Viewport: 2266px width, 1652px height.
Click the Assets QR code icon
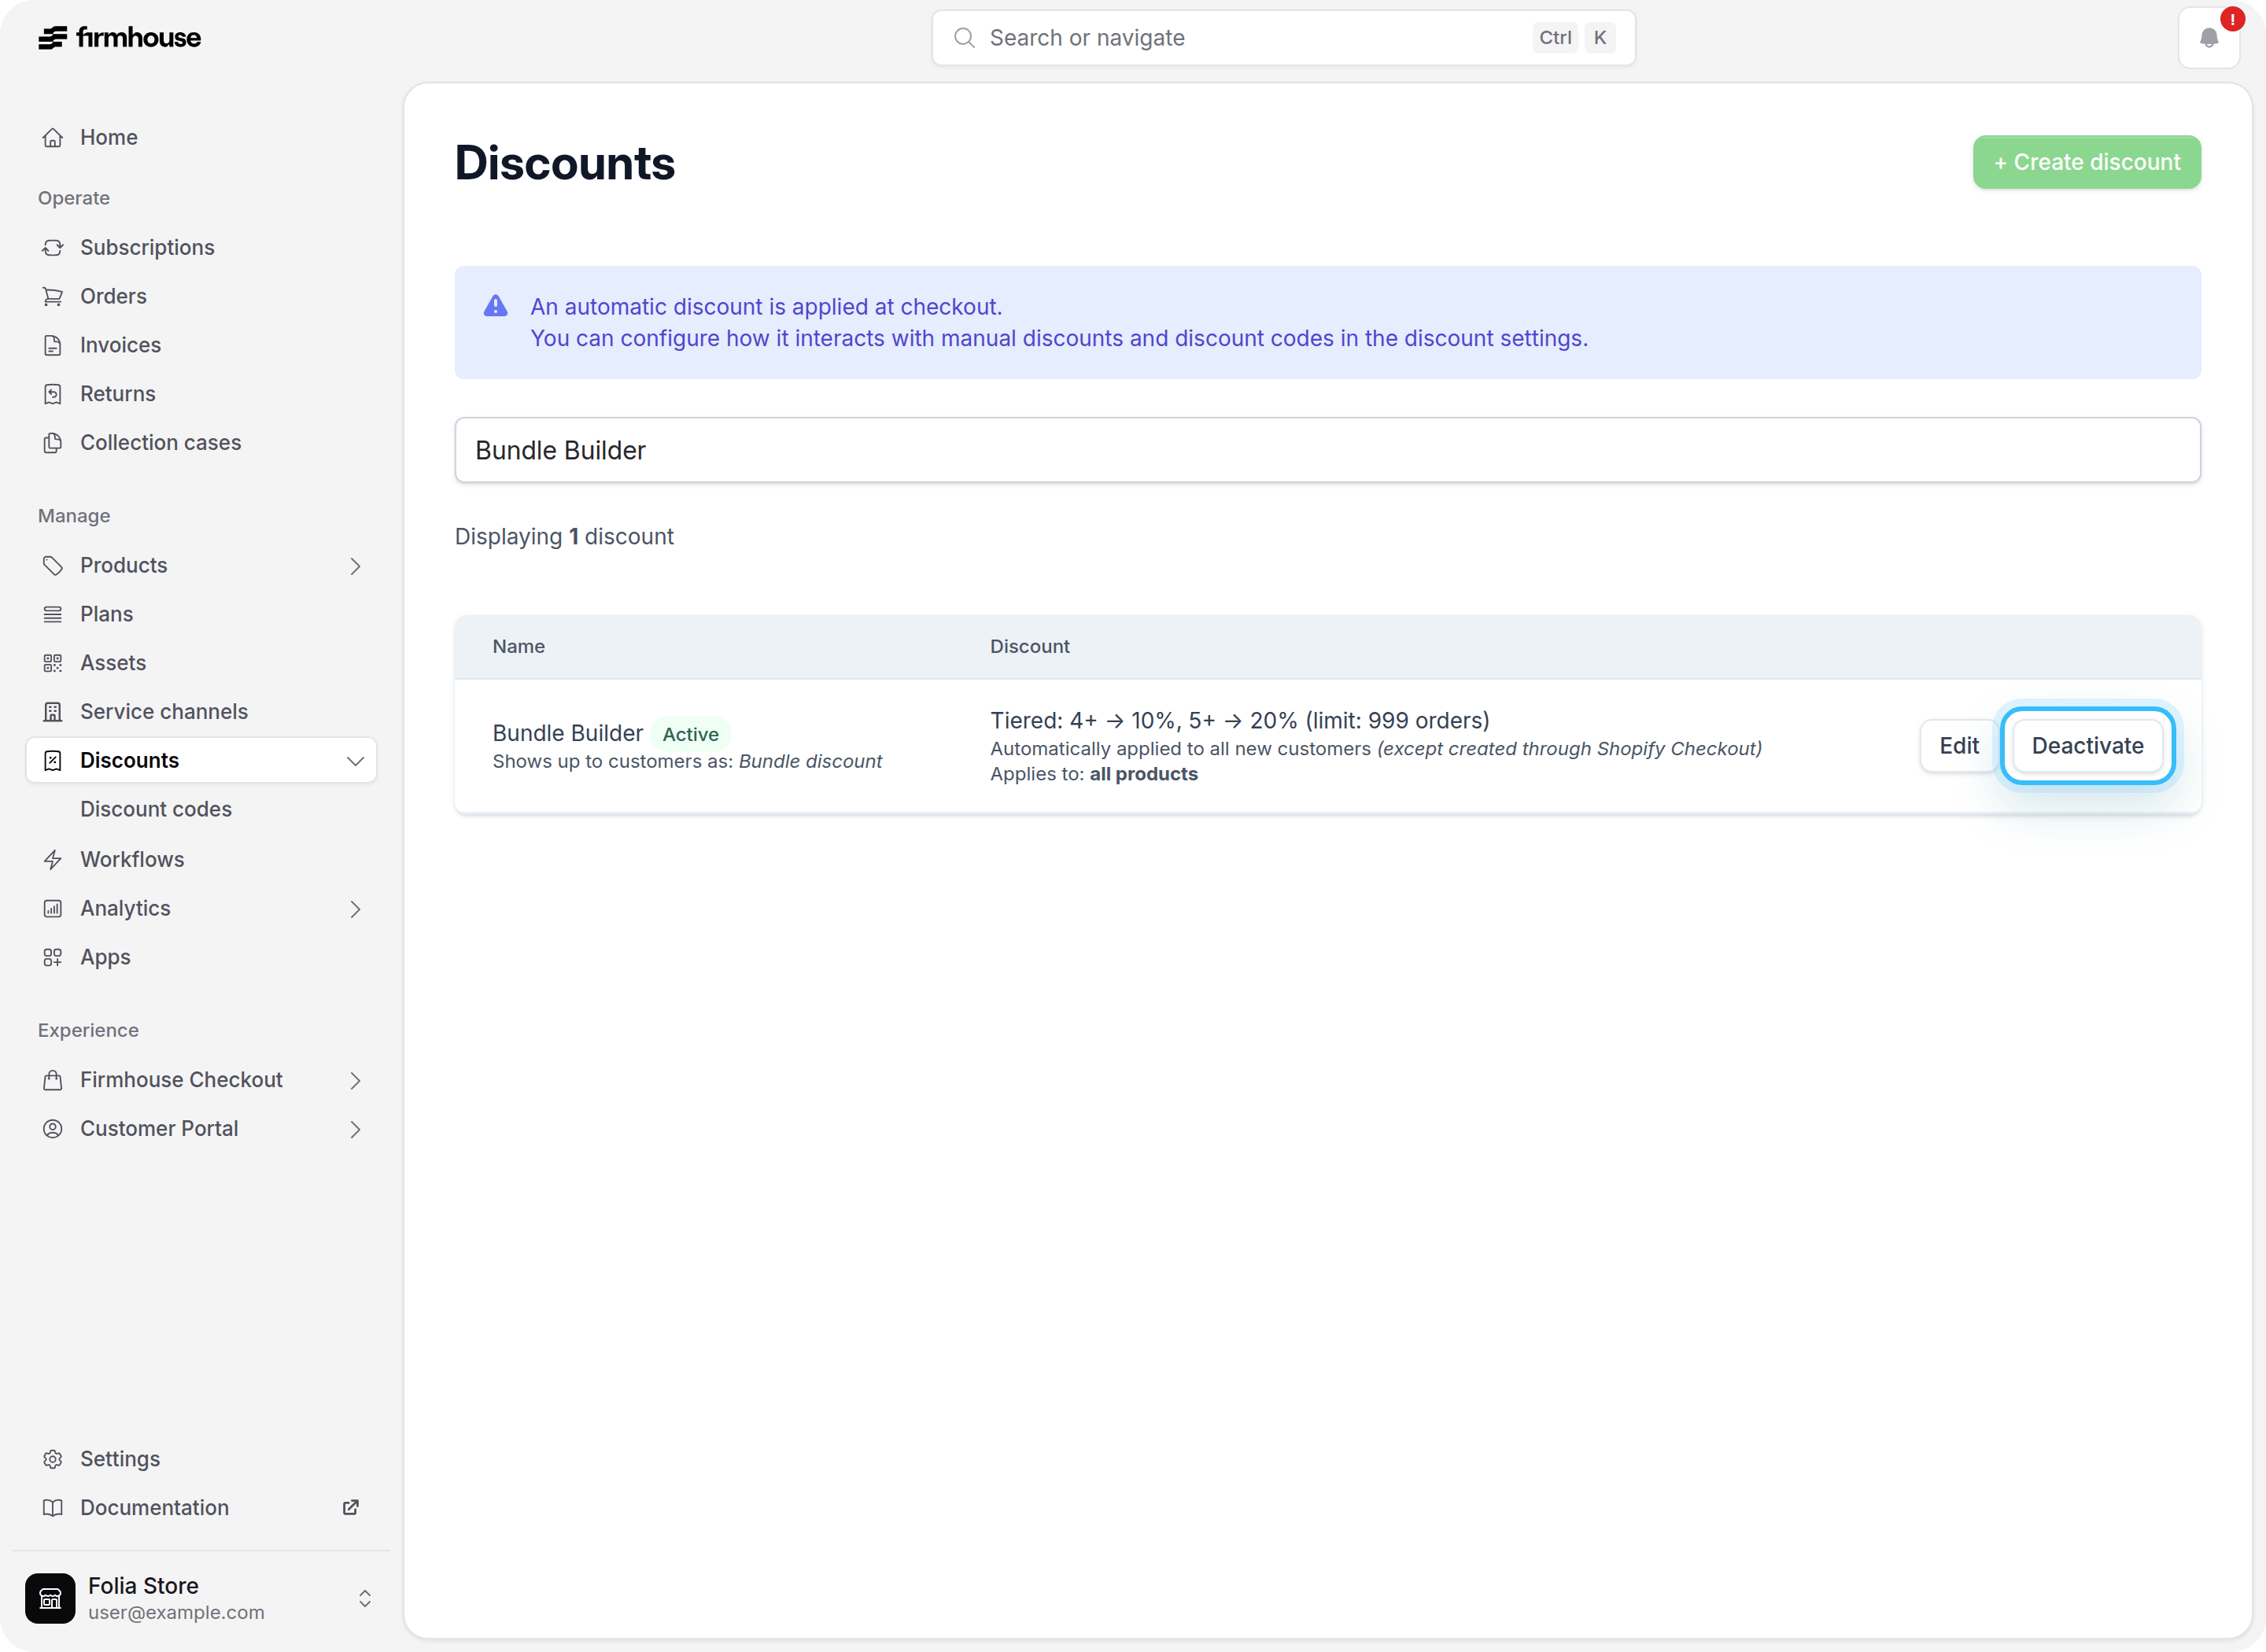53,663
